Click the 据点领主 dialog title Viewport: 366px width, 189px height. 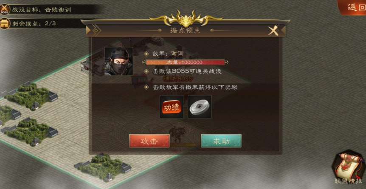coord(186,31)
